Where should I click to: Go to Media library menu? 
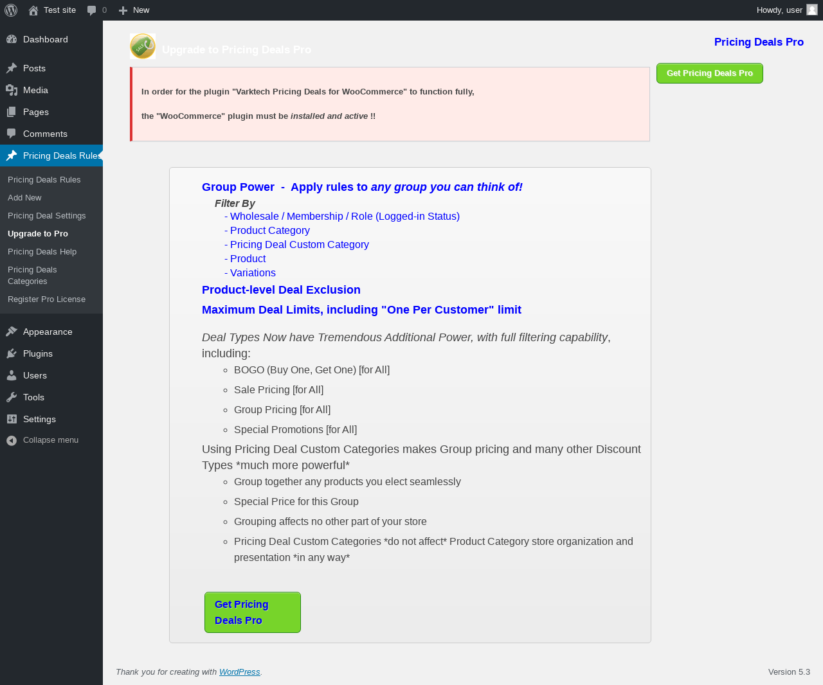coord(51,90)
